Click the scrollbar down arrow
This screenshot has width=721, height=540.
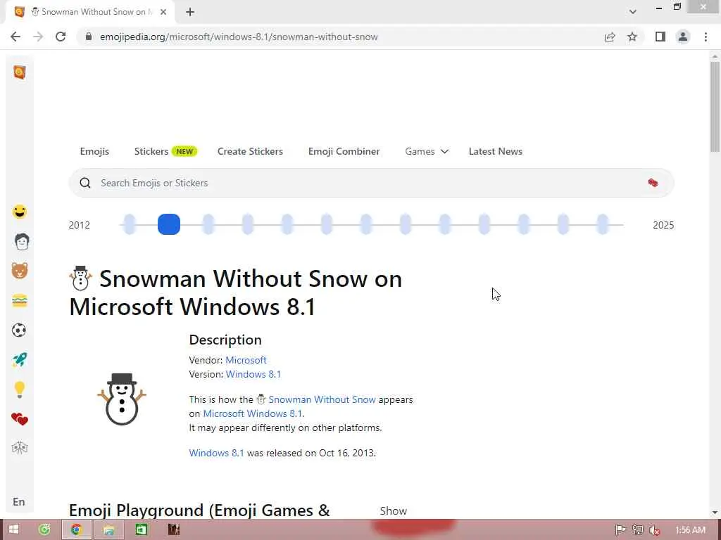coord(715,513)
